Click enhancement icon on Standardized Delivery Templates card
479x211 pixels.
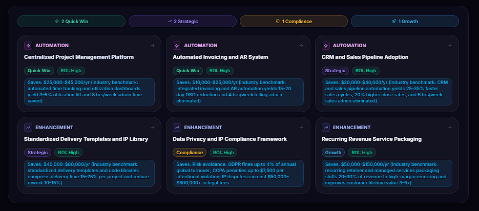click(x=28, y=128)
